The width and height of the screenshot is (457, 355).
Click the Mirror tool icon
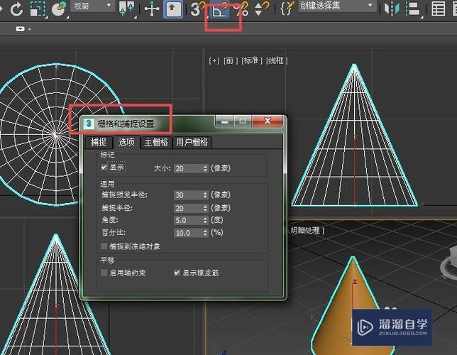tap(392, 9)
